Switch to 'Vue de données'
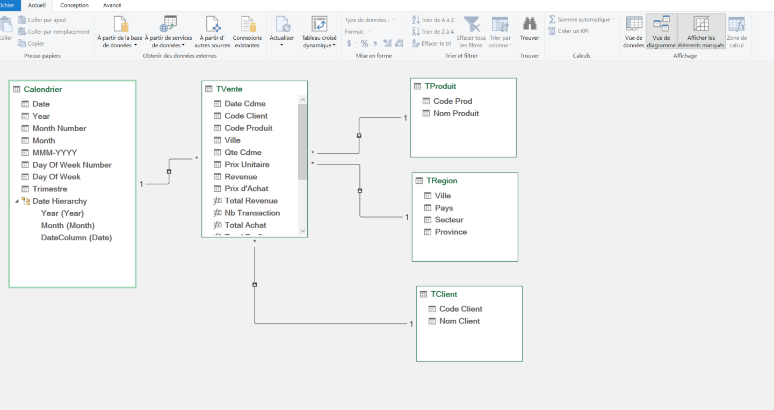This screenshot has width=774, height=410. click(x=634, y=32)
